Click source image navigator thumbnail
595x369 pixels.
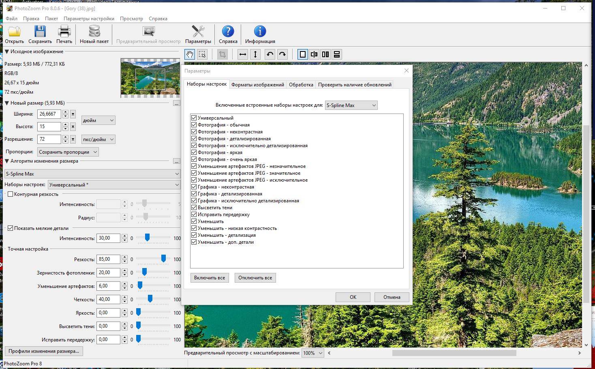[150, 78]
